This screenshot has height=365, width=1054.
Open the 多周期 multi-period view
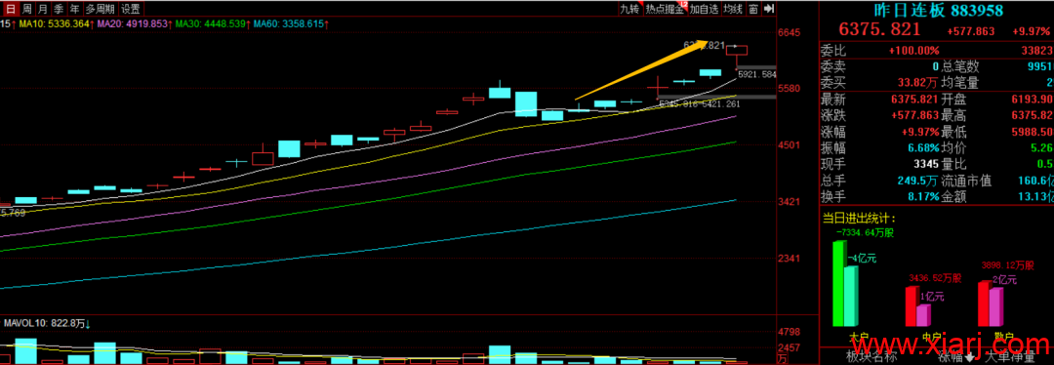pyautogui.click(x=101, y=9)
